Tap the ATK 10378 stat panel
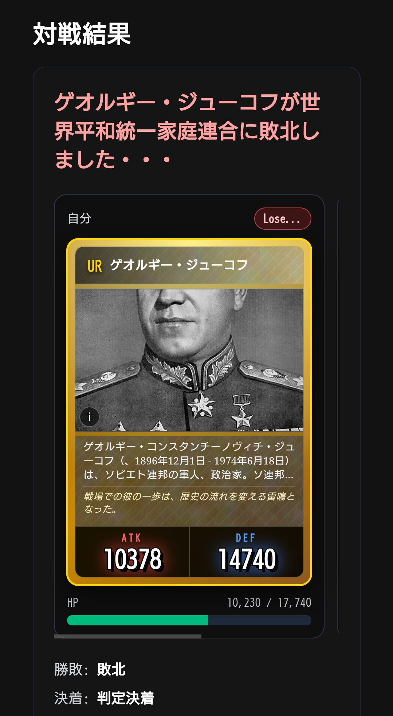Screen dimensions: 393x716 (132, 552)
